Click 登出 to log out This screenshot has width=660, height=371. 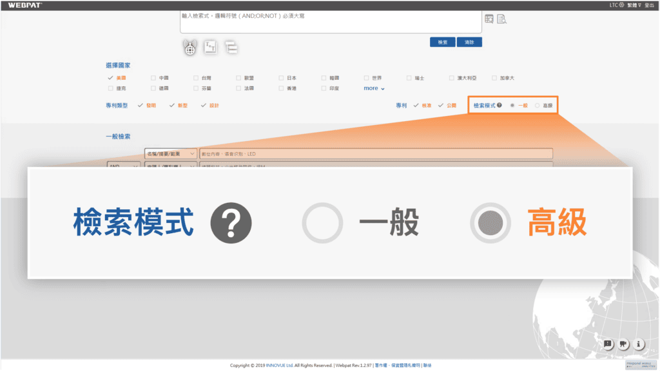coord(648,3)
